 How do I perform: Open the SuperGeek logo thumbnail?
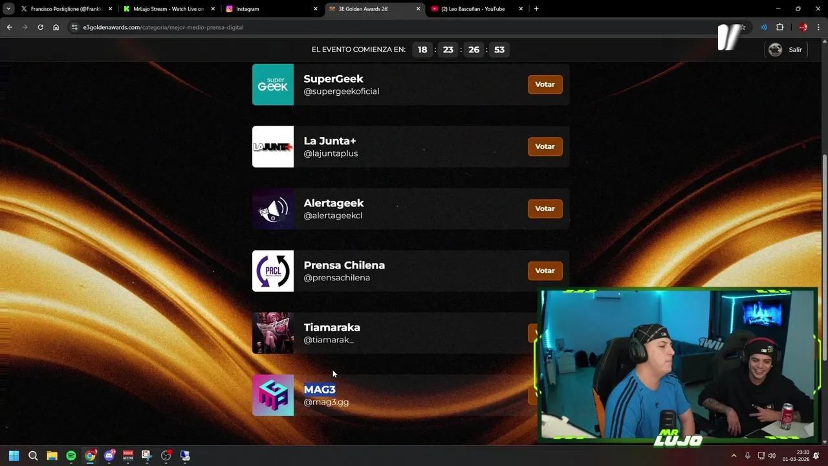pyautogui.click(x=273, y=85)
